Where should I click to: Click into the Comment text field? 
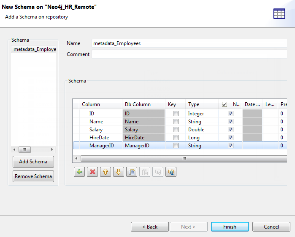(189, 54)
